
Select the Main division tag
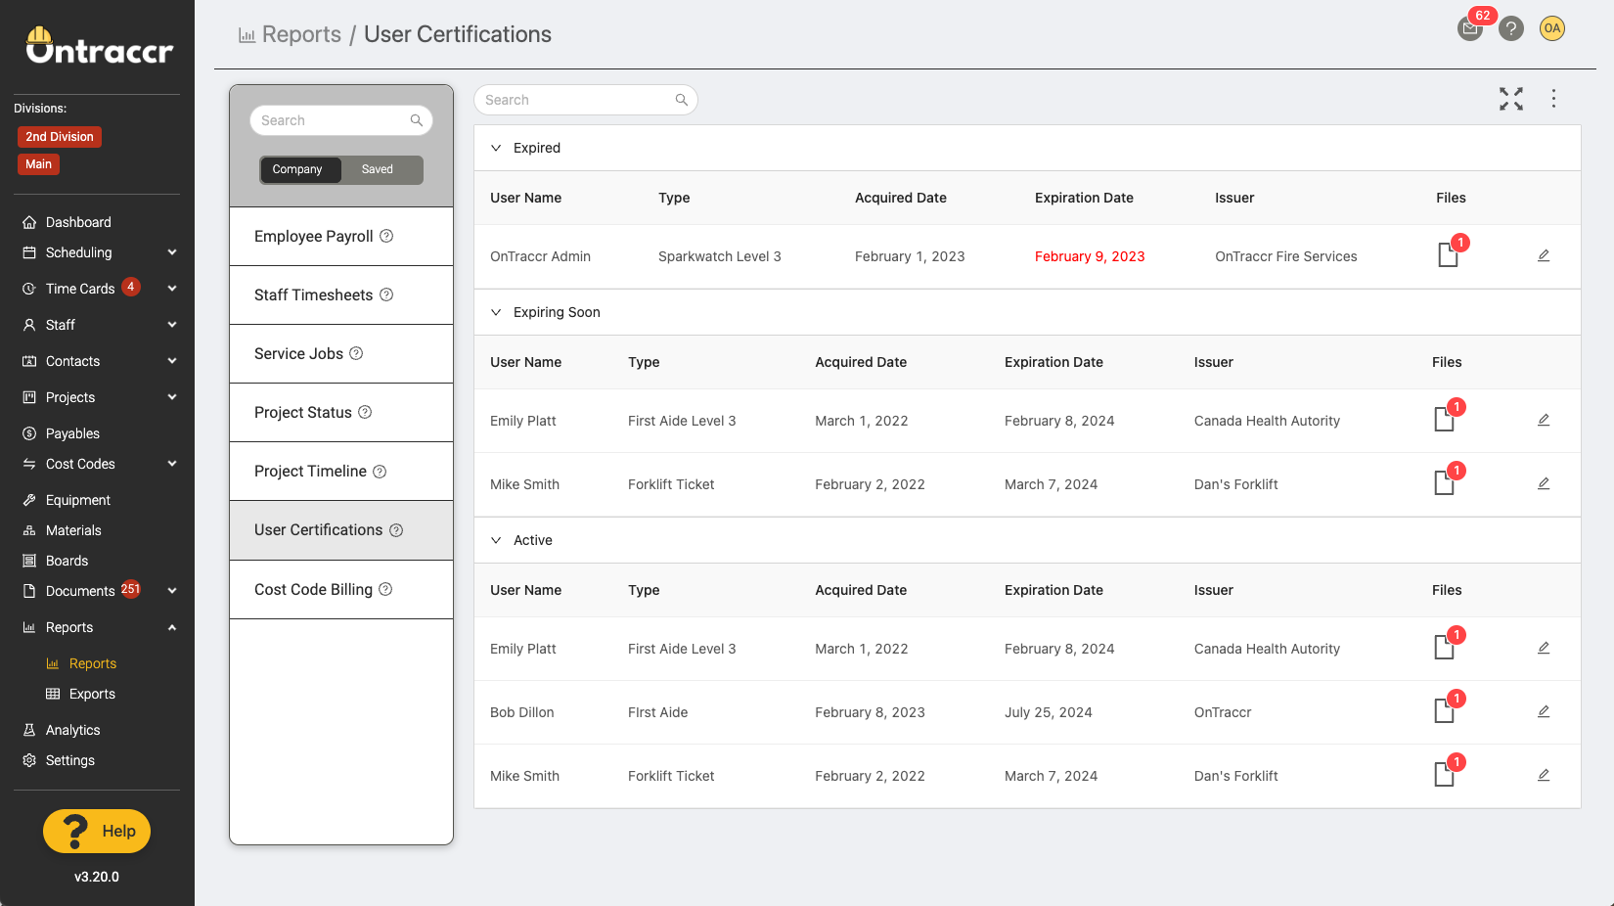coord(39,164)
